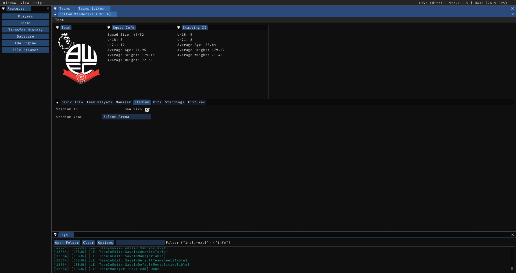The height and width of the screenshot is (273, 516).
Task: Open the Basic Info tab bar dropdown arrow
Action: coord(58,102)
